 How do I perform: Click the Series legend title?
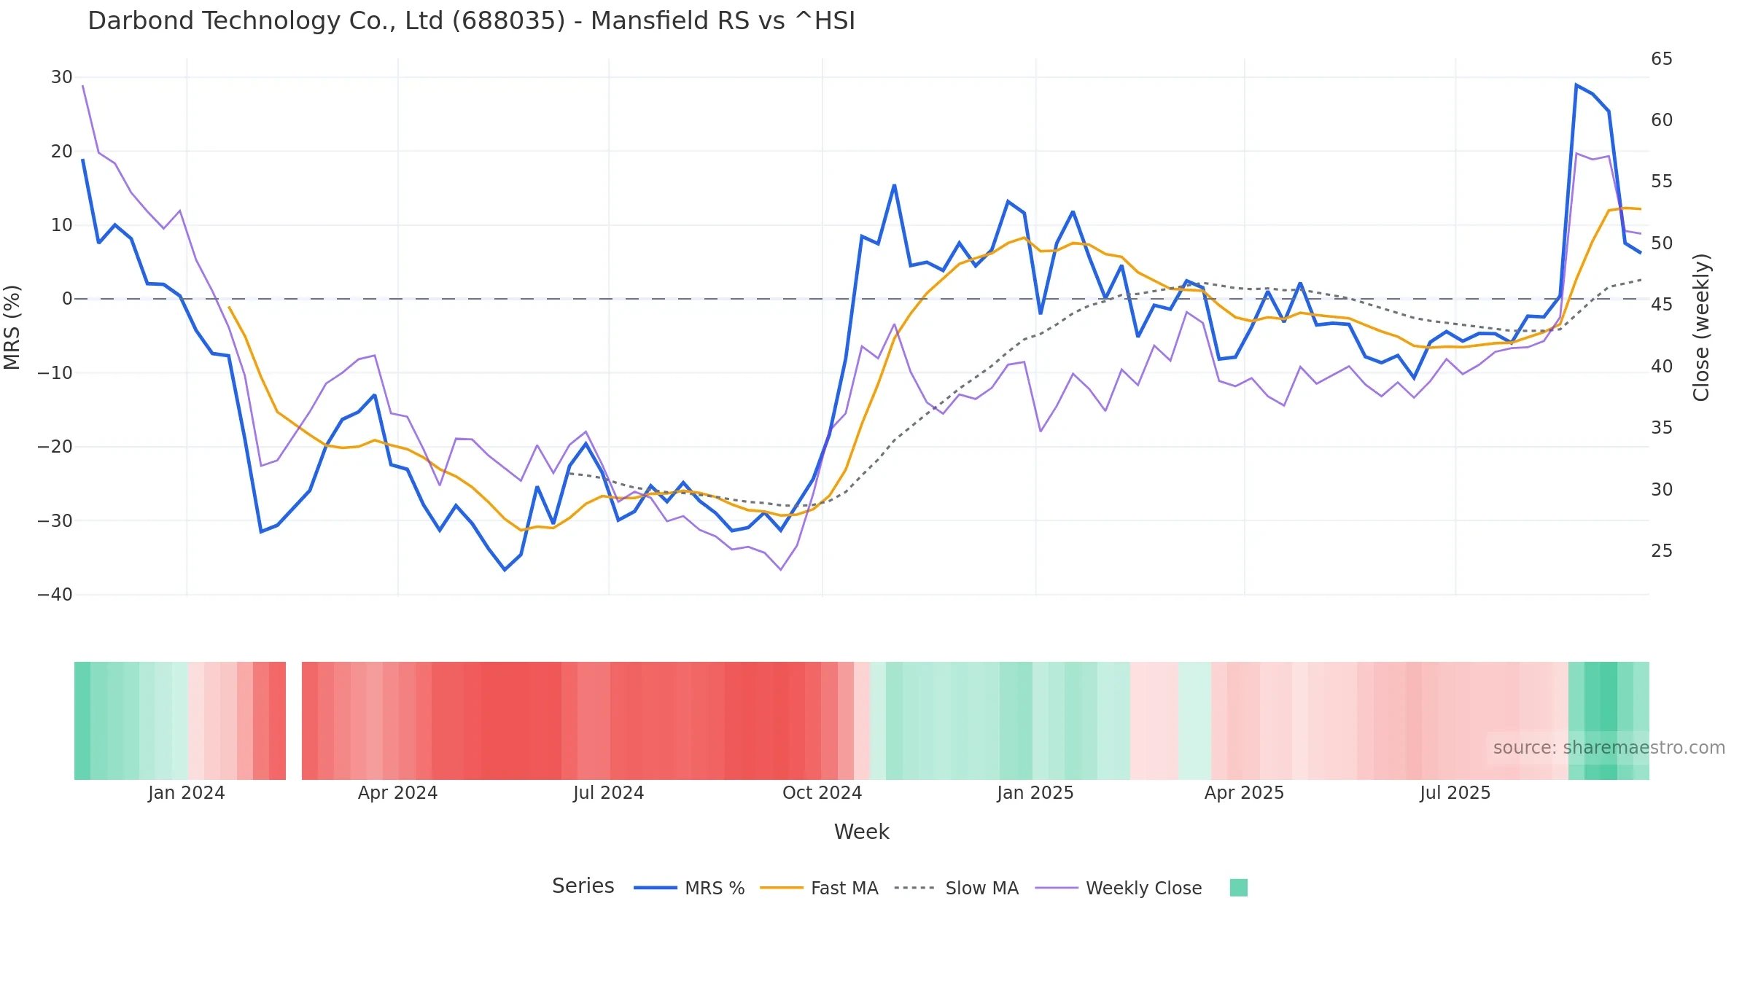(x=583, y=886)
